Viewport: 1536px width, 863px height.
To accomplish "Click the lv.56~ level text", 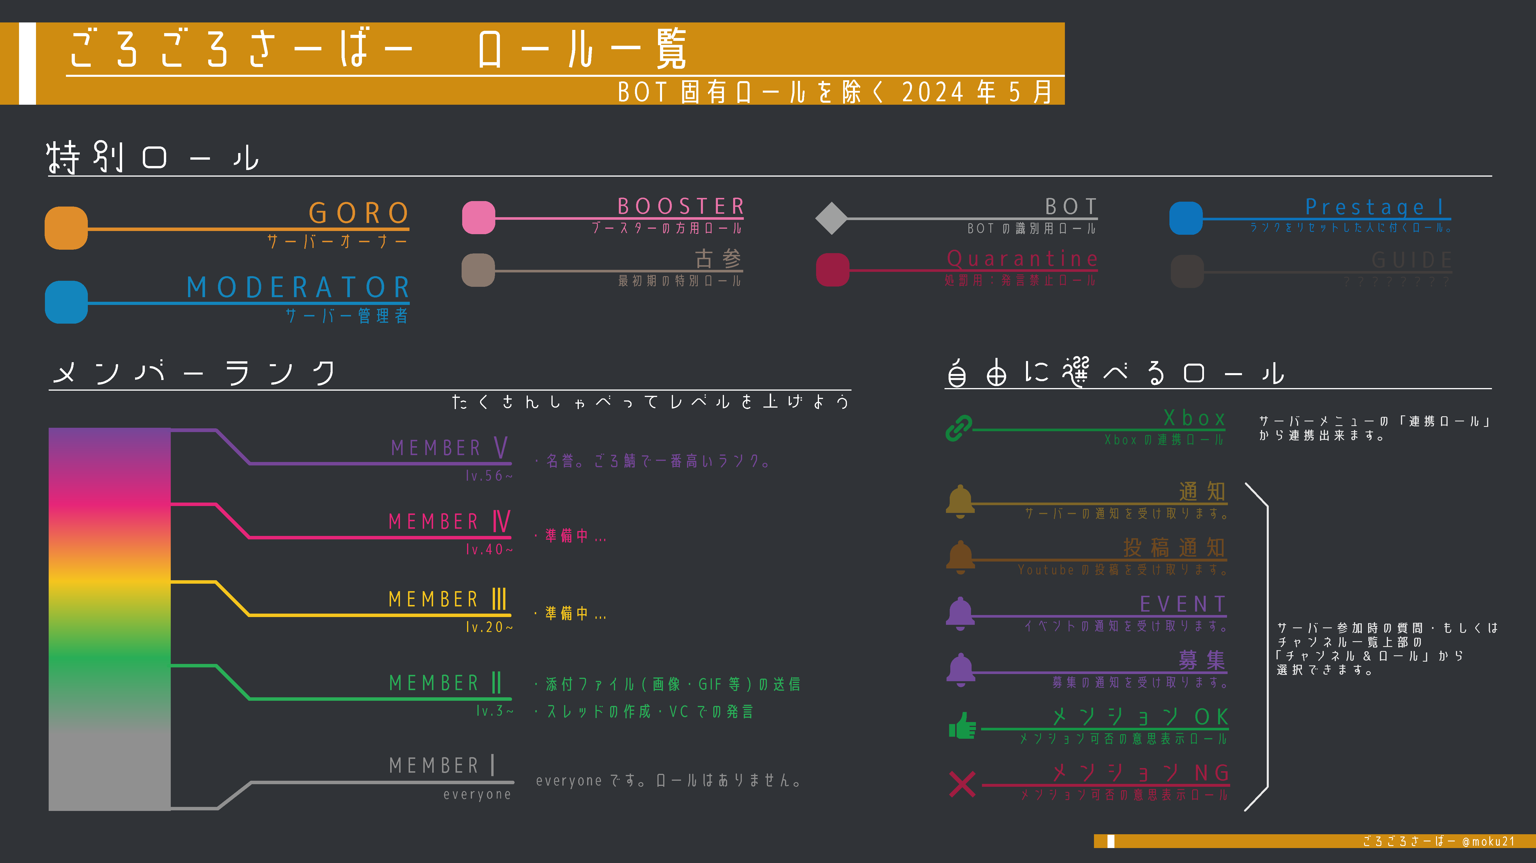I will point(489,476).
